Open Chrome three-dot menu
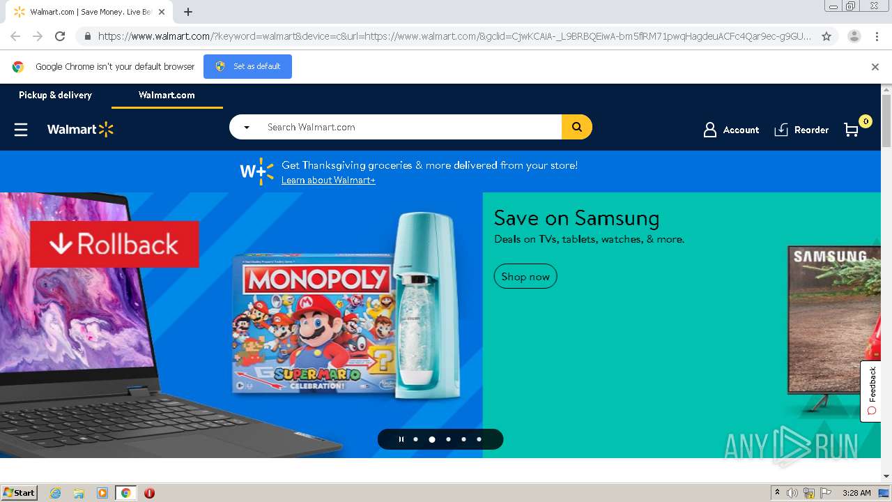Viewport: 892px width, 502px height. [877, 36]
